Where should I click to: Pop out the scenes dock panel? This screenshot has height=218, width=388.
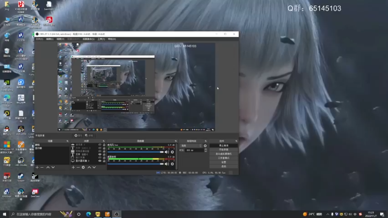(x=67, y=141)
